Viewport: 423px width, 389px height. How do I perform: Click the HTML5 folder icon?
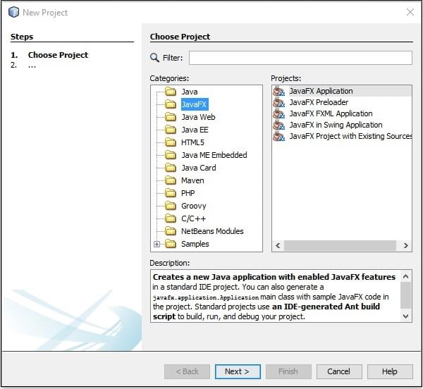tap(171, 142)
